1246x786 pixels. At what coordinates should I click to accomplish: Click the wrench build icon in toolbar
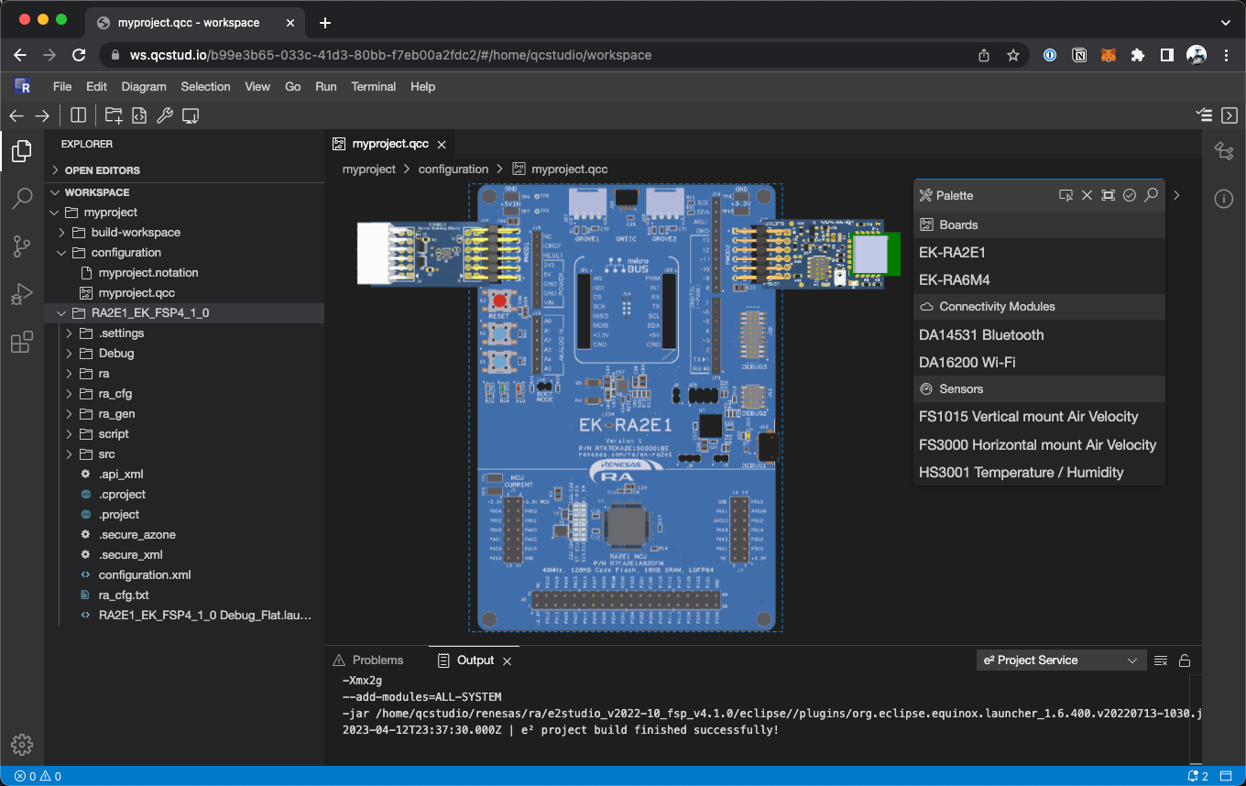[x=165, y=115]
